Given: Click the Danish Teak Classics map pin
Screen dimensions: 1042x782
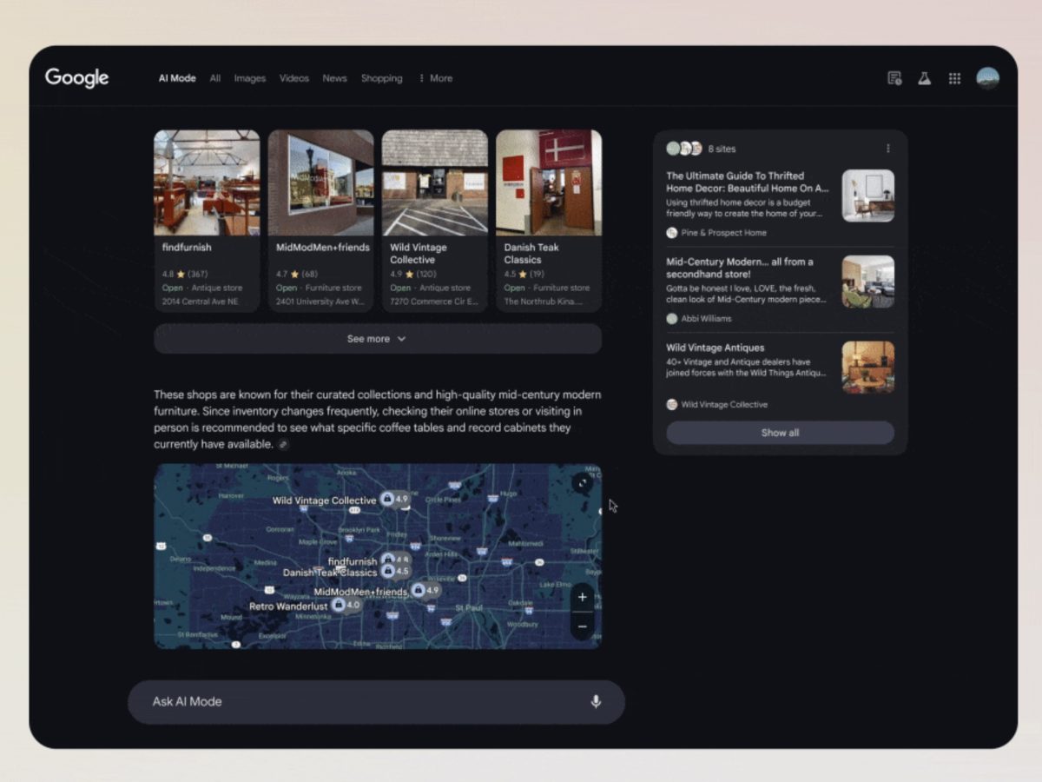Looking at the screenshot, I should tap(394, 571).
